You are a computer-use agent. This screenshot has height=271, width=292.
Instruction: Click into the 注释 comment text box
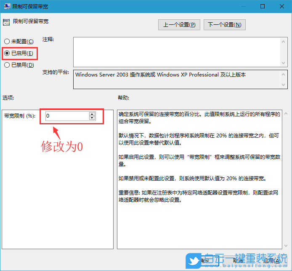click(x=177, y=52)
